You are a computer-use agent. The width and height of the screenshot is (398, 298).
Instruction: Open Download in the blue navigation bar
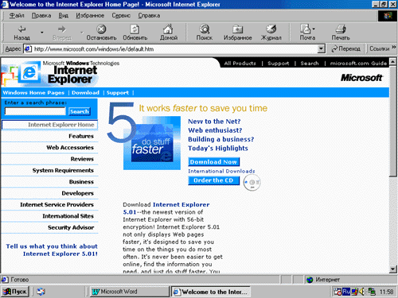(x=85, y=92)
